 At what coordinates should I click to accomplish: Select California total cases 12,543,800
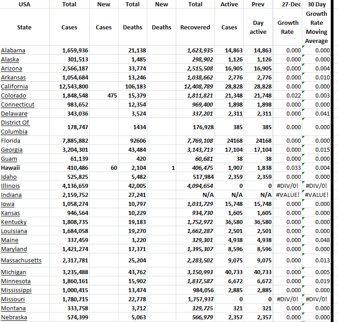pyautogui.click(x=74, y=87)
